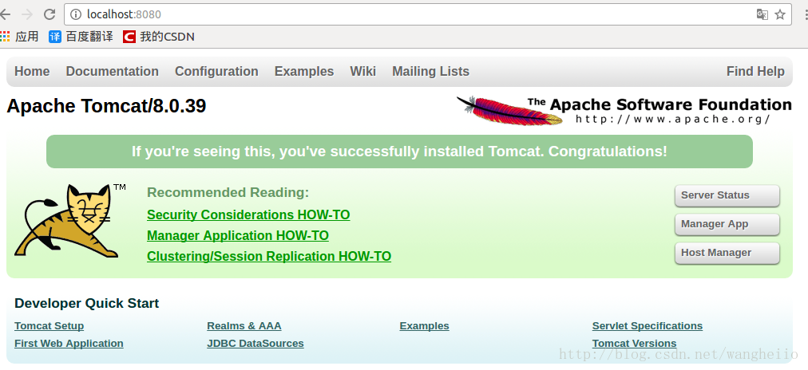Open Manager Application HOW-TO link
This screenshot has height=370, width=808.
[238, 236]
